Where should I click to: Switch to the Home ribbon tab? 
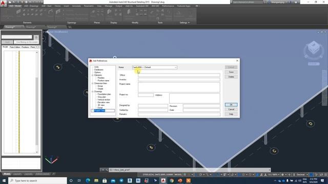coord(57,6)
